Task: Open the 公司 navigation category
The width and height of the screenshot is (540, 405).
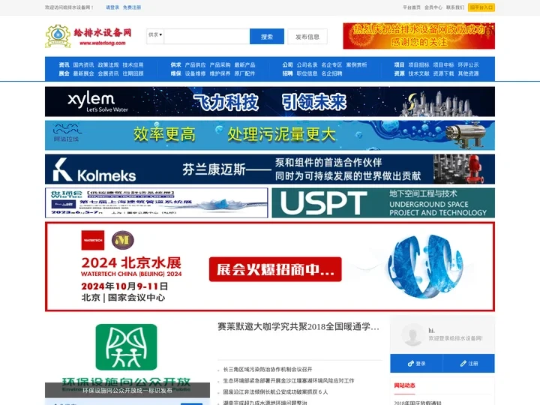Action: click(287, 64)
